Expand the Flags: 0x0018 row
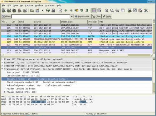156x116 pixels. (5, 92)
